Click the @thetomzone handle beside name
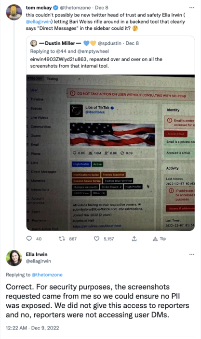 [x=75, y=8]
